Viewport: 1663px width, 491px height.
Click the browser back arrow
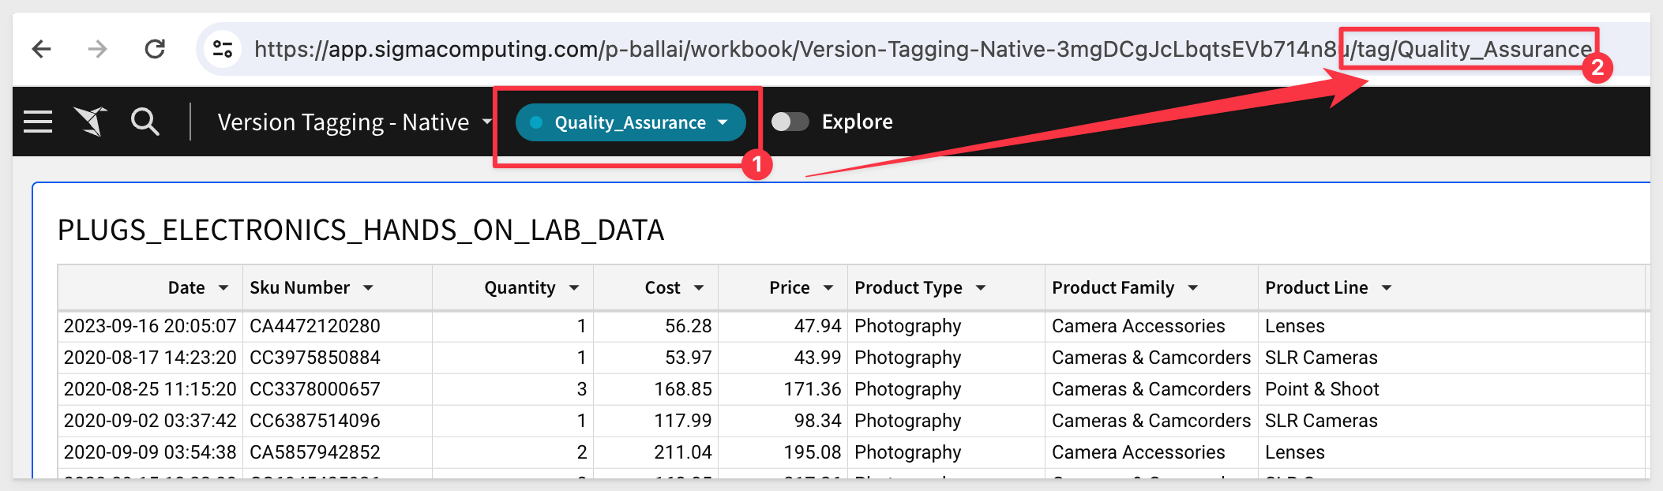pyautogui.click(x=42, y=50)
